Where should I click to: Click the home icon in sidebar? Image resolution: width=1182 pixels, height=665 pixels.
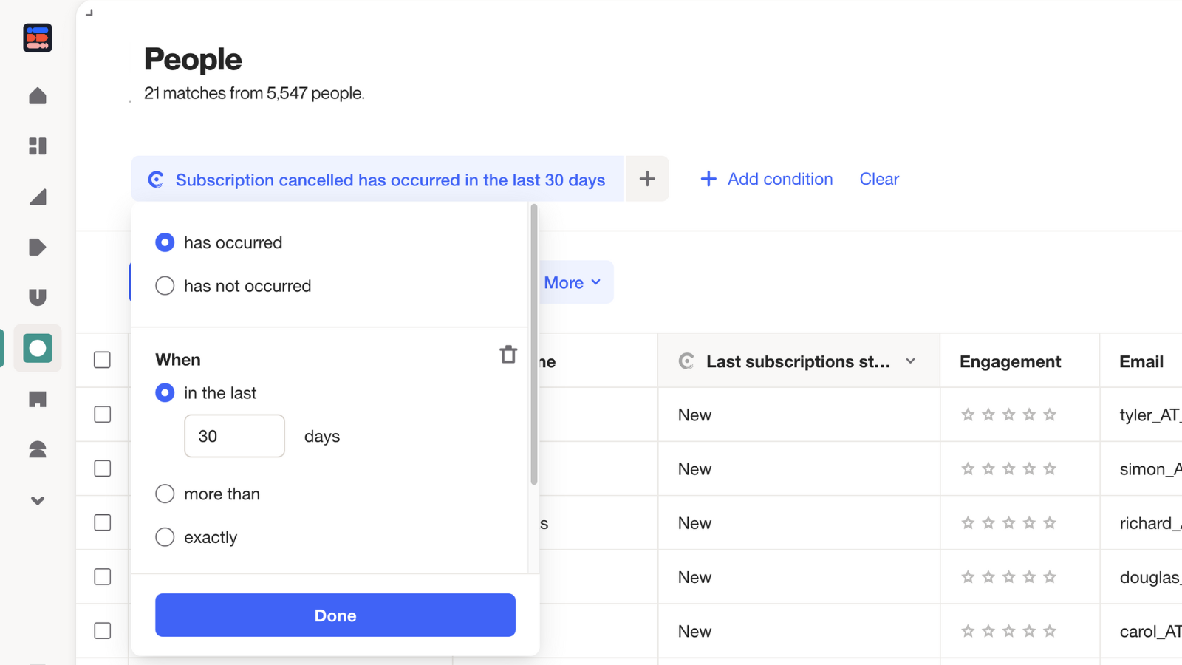38,96
